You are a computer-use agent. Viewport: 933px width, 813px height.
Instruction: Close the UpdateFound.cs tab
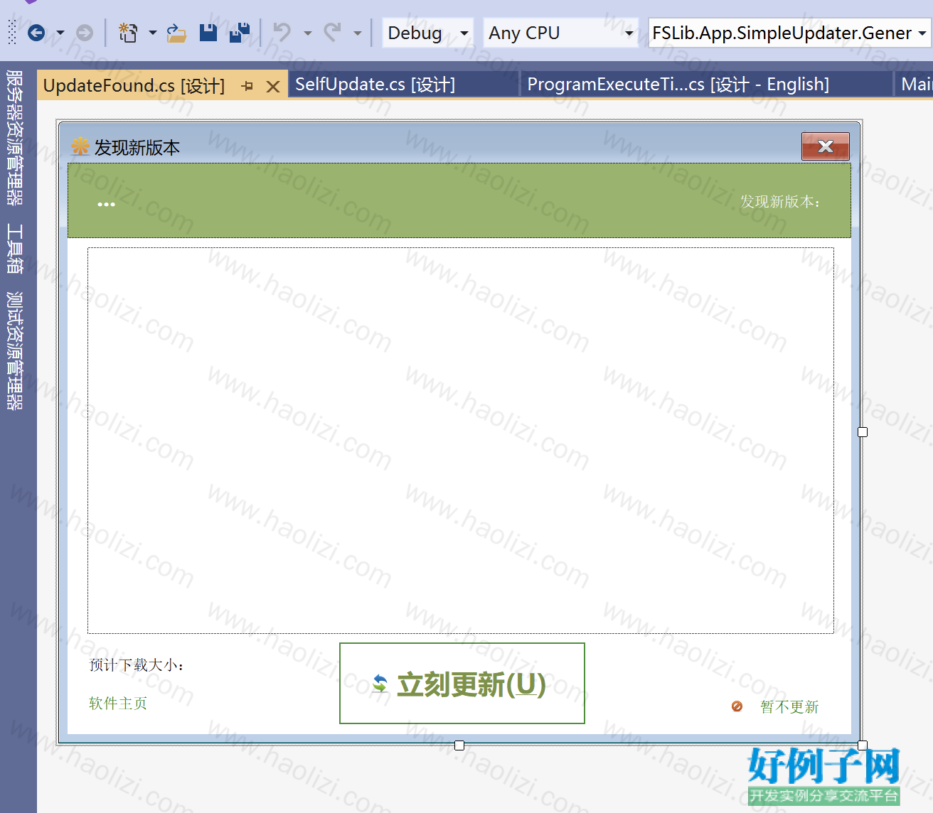[272, 87]
